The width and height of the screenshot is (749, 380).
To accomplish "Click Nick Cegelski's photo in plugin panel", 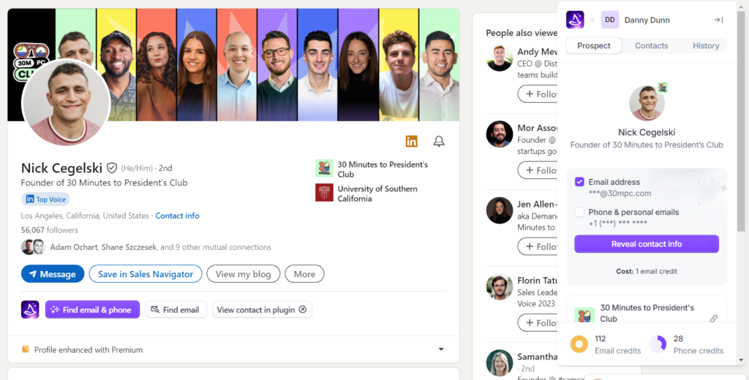I will click(647, 103).
